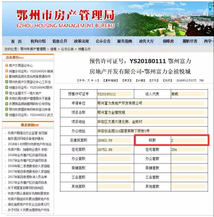Click the green rank 6 icon beside 恒大金碧天下
The width and height of the screenshot is (214, 217).
tap(7, 93)
